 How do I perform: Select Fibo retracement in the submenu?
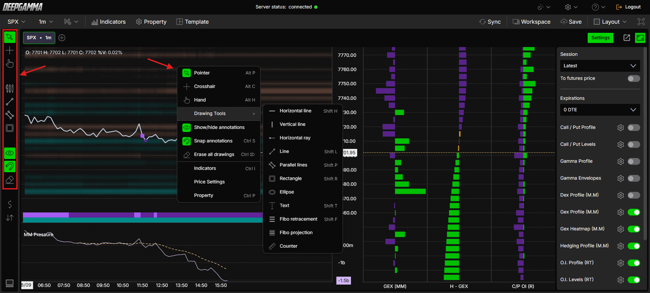pos(303,219)
